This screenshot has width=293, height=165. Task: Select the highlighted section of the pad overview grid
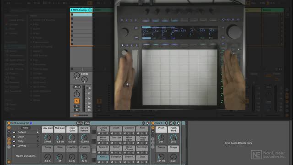[94, 151]
